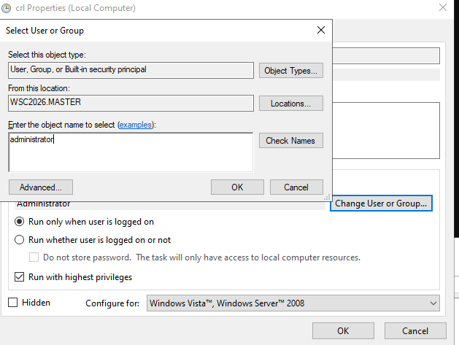Click Check Names button
The height and width of the screenshot is (345, 459).
tap(290, 141)
